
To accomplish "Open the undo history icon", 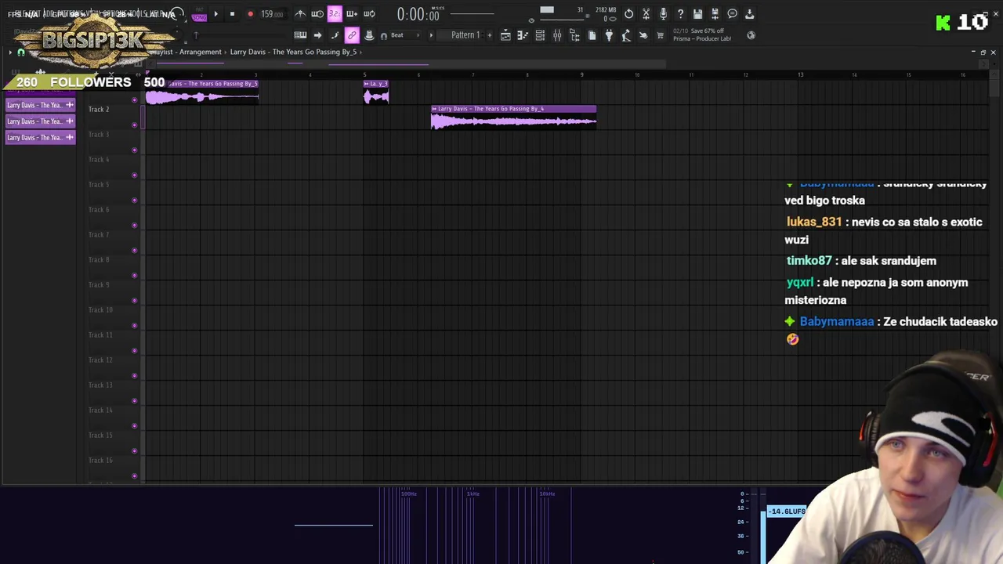I will tap(628, 14).
